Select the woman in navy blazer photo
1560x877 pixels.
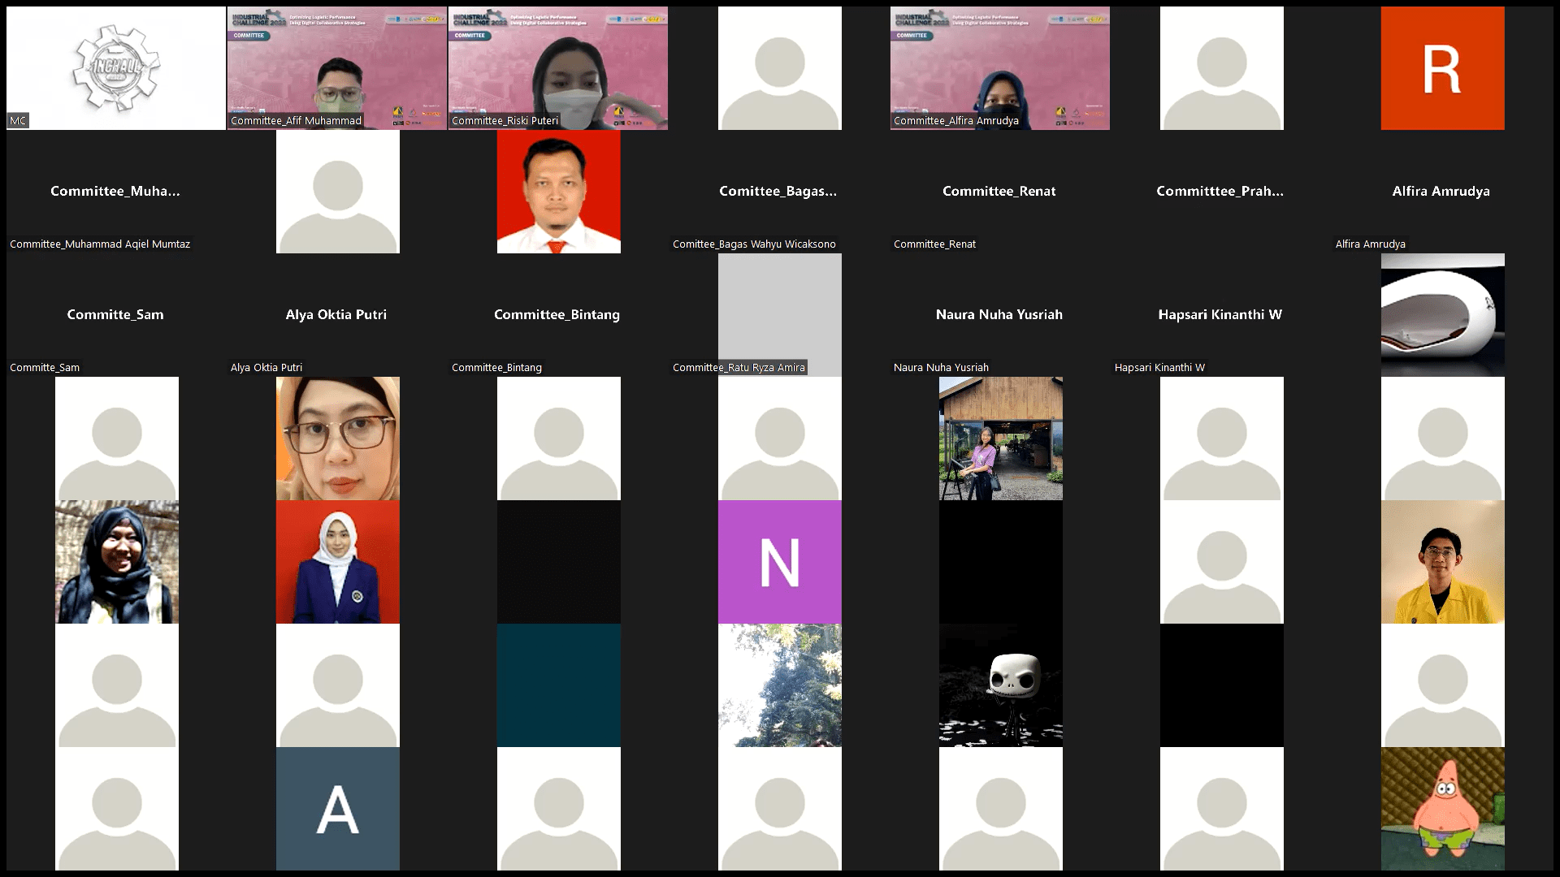coord(337,562)
